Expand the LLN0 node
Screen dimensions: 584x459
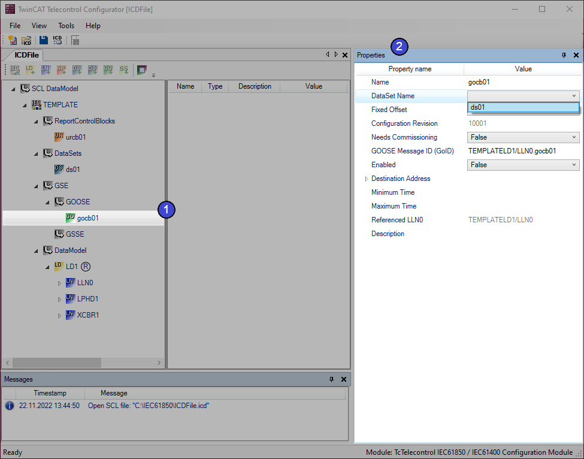tap(59, 283)
